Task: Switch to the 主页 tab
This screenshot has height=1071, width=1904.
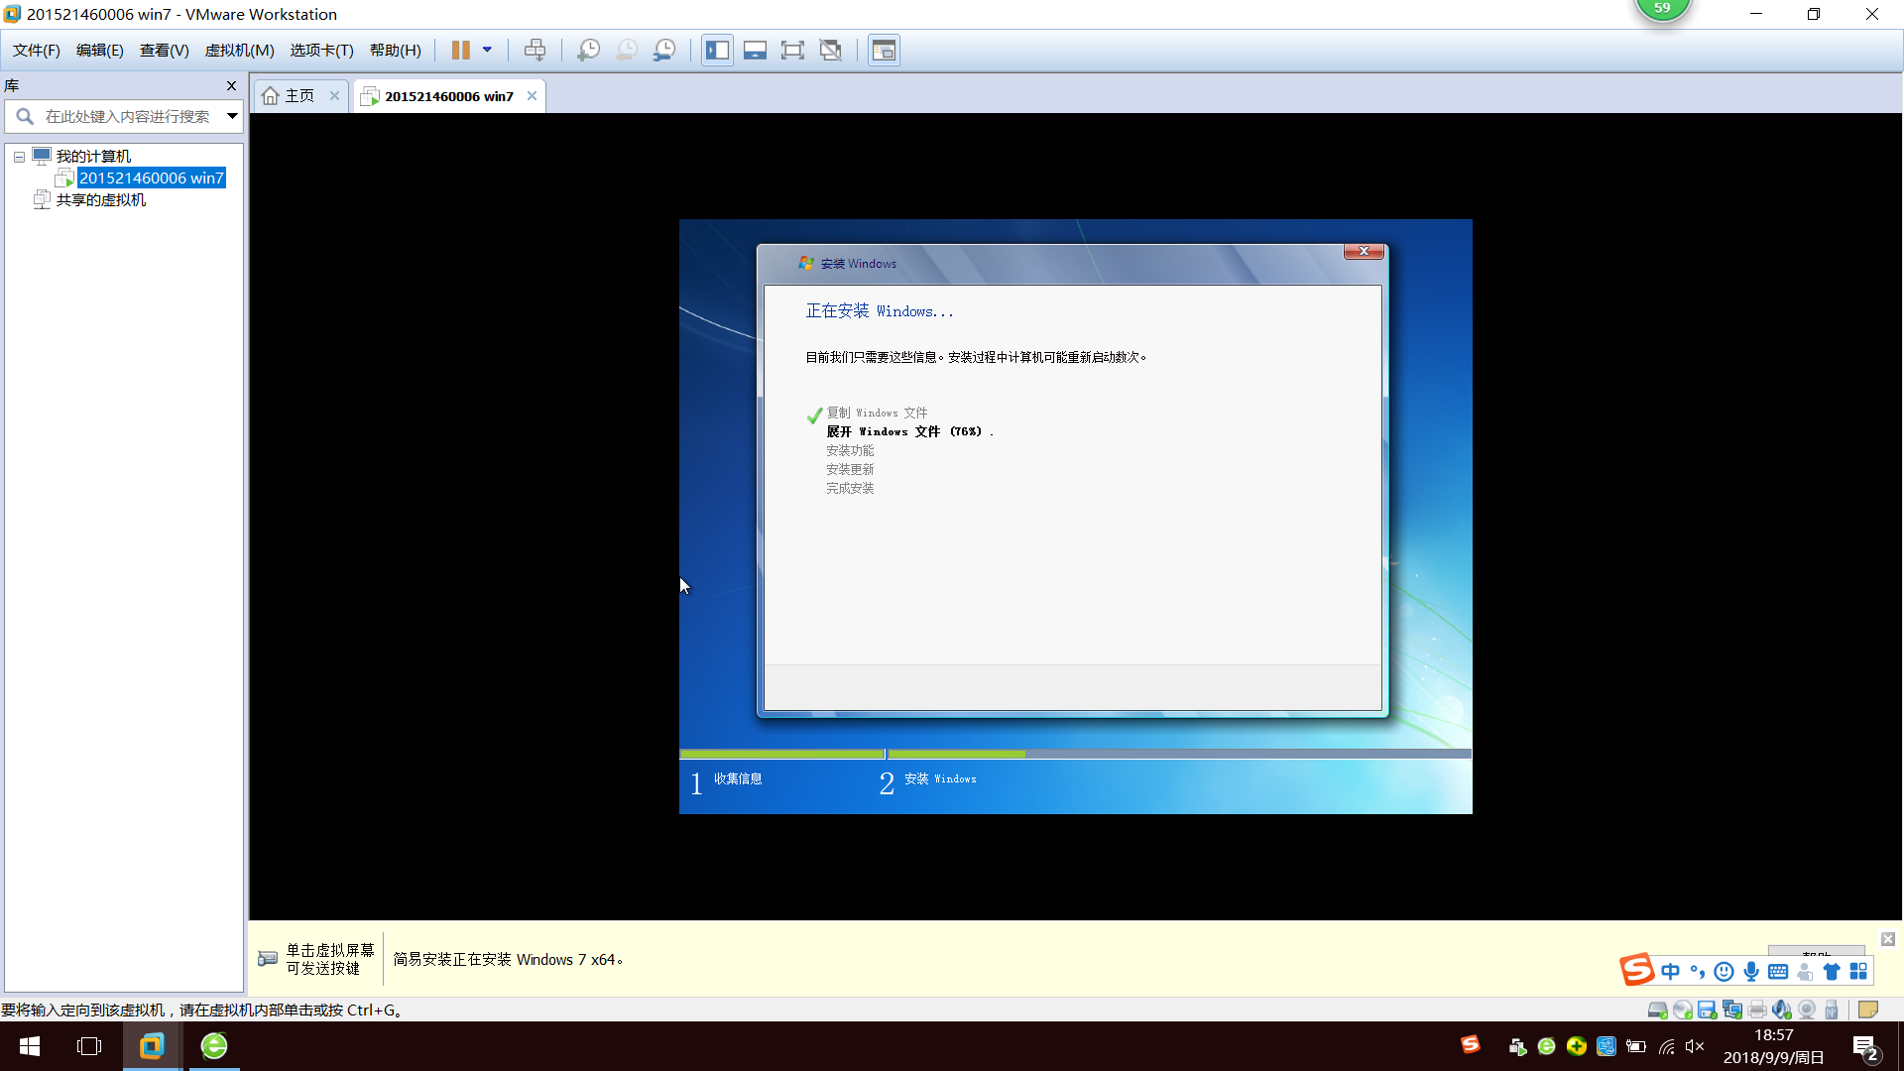Action: pyautogui.click(x=298, y=96)
